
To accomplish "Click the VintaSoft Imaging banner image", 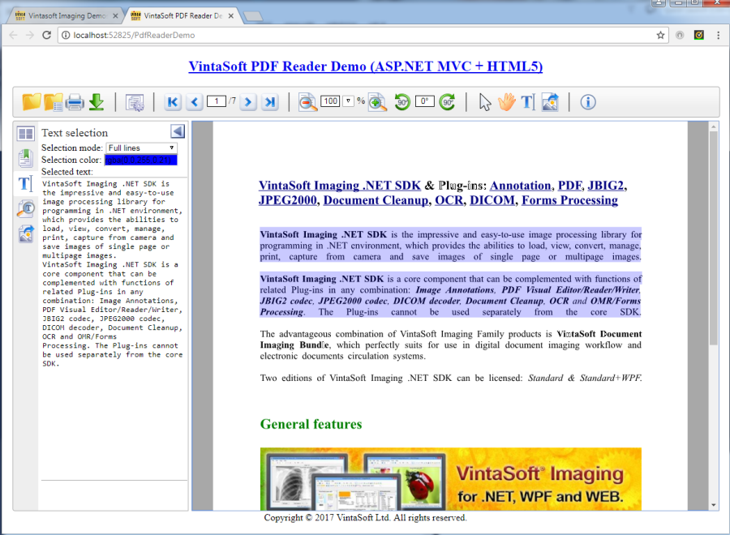I will (x=451, y=479).
